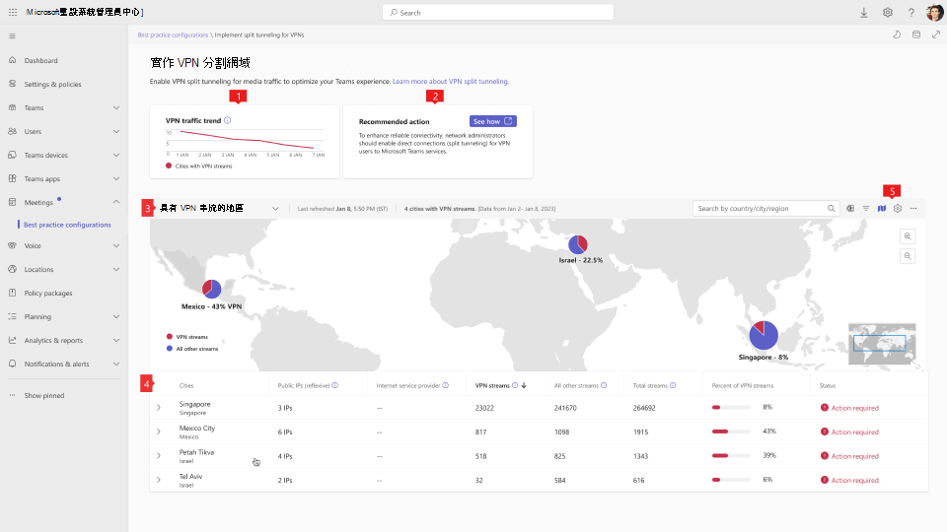Expand the Teams apps chevron
The image size is (947, 532).
(x=116, y=179)
